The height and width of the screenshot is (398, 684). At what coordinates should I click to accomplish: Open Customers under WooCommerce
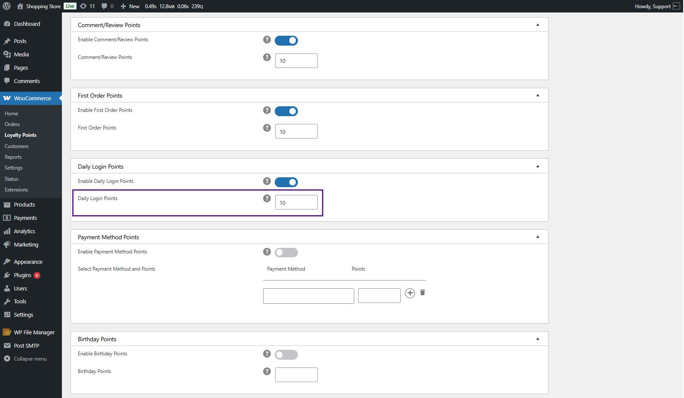click(16, 146)
